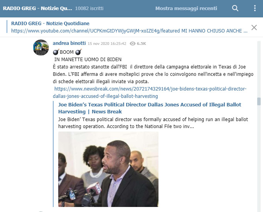Click the left bomb emoji before BOOM
Screen dimensions: 263x212
tap(56, 52)
